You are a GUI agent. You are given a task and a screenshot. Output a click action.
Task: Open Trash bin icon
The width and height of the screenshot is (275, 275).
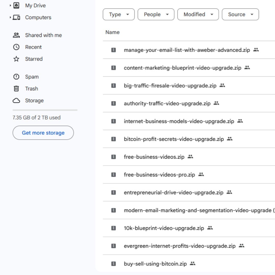[16, 89]
